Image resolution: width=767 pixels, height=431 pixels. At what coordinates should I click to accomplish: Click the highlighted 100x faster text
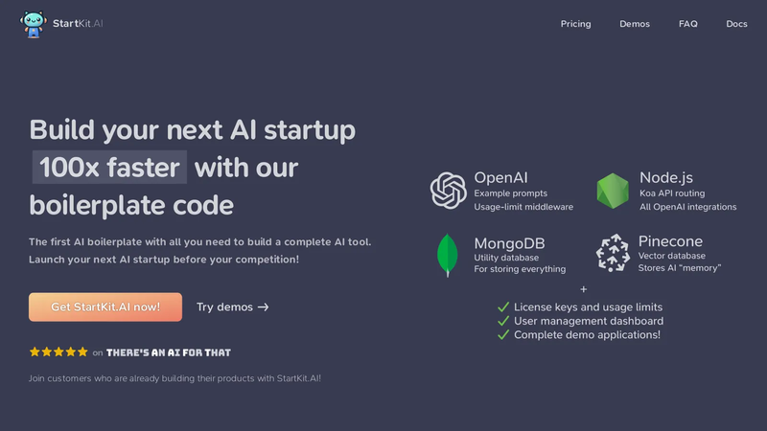pyautogui.click(x=109, y=167)
